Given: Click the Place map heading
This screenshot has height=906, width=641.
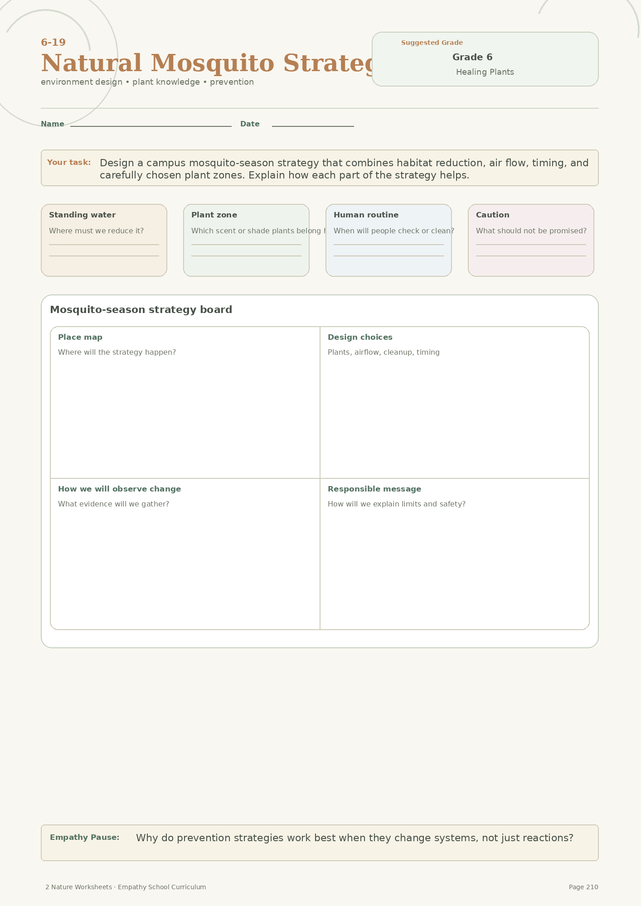Looking at the screenshot, I should [80, 337].
